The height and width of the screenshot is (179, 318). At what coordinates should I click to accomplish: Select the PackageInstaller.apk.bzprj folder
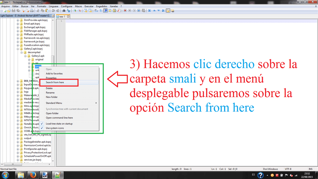[x=37, y=142]
